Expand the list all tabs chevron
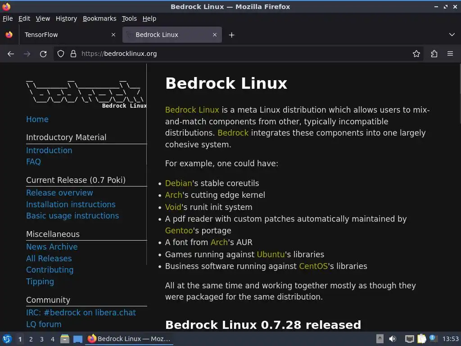The image size is (461, 346). (x=452, y=35)
